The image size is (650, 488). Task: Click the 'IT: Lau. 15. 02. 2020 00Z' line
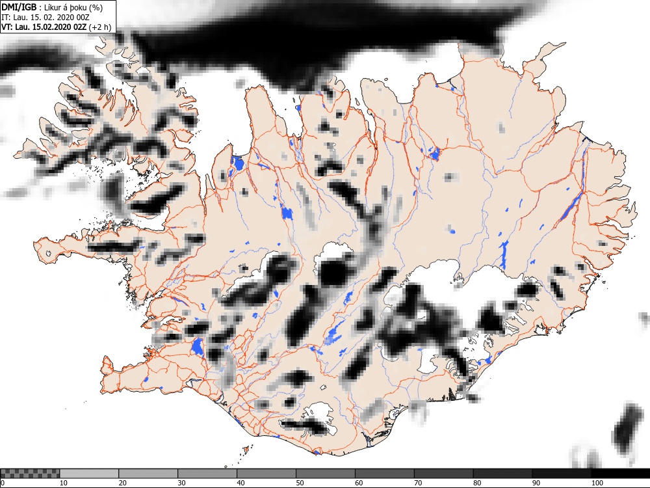point(45,18)
